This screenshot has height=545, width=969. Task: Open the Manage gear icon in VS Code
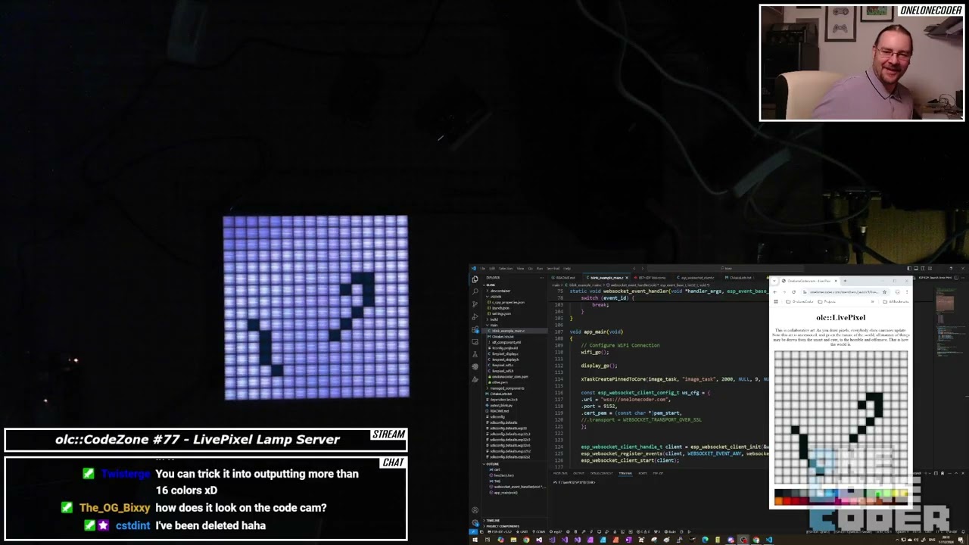475,523
